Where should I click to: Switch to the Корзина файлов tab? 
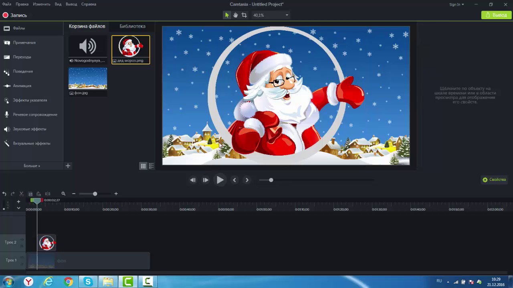point(87,26)
